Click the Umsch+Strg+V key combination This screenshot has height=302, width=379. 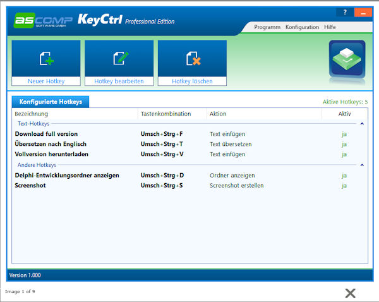tap(162, 154)
